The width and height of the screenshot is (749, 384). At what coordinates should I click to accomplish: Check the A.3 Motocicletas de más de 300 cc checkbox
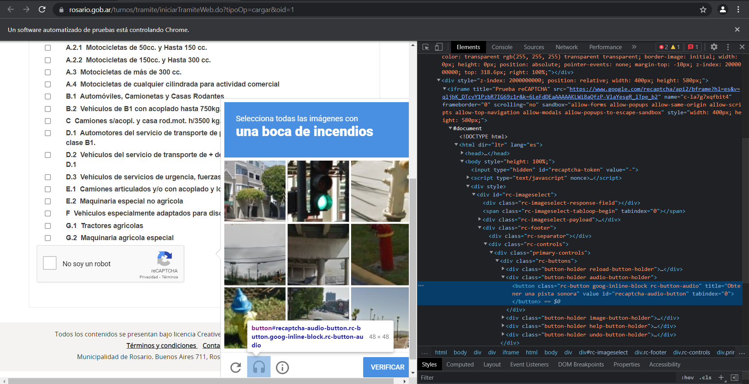(x=48, y=72)
